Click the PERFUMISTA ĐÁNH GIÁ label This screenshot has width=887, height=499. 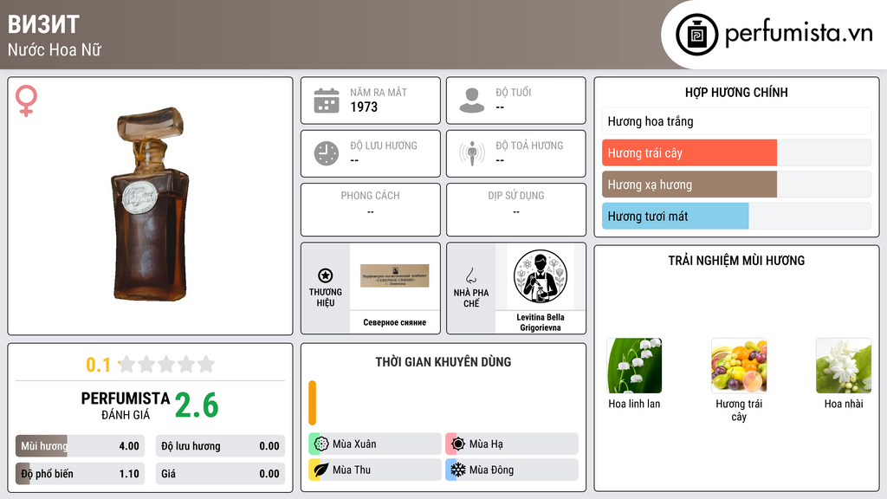pos(126,405)
